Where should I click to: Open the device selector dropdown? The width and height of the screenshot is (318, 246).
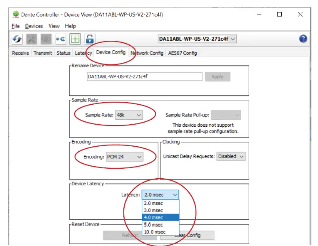click(197, 39)
